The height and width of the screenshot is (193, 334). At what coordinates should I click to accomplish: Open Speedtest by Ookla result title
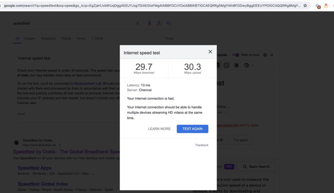click(x=67, y=152)
